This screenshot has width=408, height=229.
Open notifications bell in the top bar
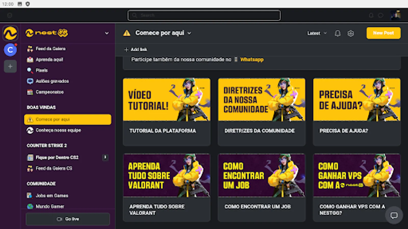coord(371,16)
